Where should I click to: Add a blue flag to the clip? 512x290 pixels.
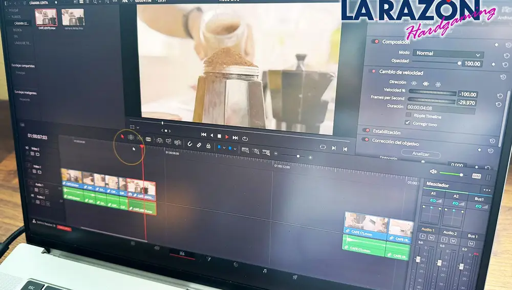tap(219, 147)
